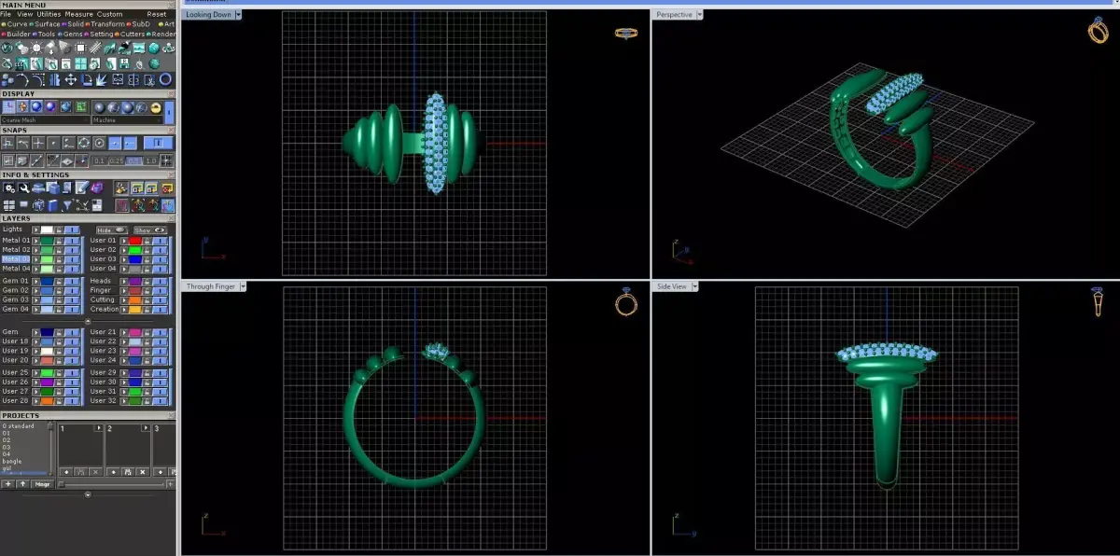Viewport: 1120px width, 556px height.
Task: Click the four-pane viewport layout icon
Action: pyautogui.click(x=9, y=205)
